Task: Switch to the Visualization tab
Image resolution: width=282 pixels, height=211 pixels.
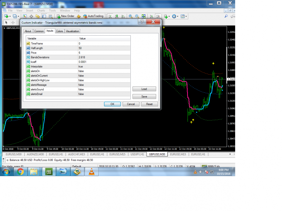Action: [73, 31]
